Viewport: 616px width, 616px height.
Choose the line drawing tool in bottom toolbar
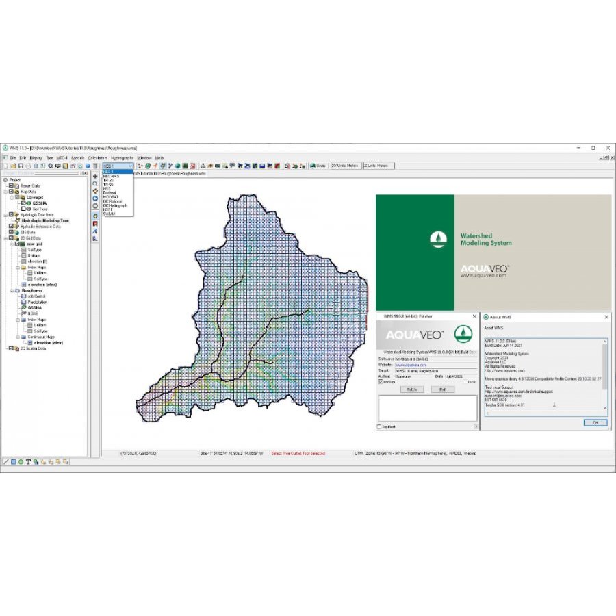[5, 462]
